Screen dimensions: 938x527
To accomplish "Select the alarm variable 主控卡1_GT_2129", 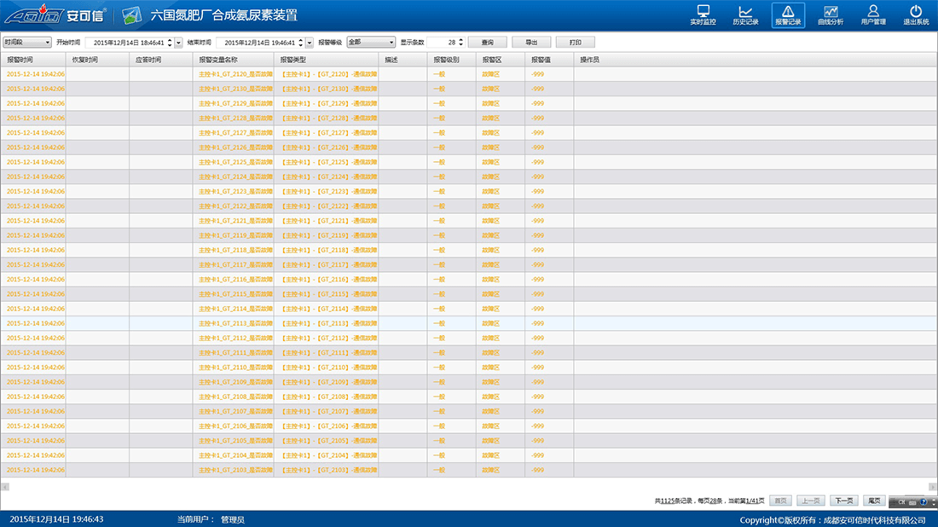I will (235, 103).
